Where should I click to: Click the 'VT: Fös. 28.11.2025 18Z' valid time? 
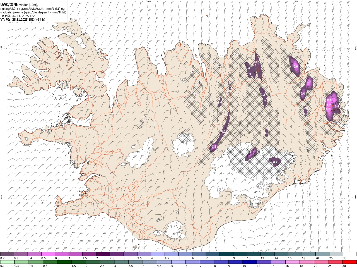[17, 20]
